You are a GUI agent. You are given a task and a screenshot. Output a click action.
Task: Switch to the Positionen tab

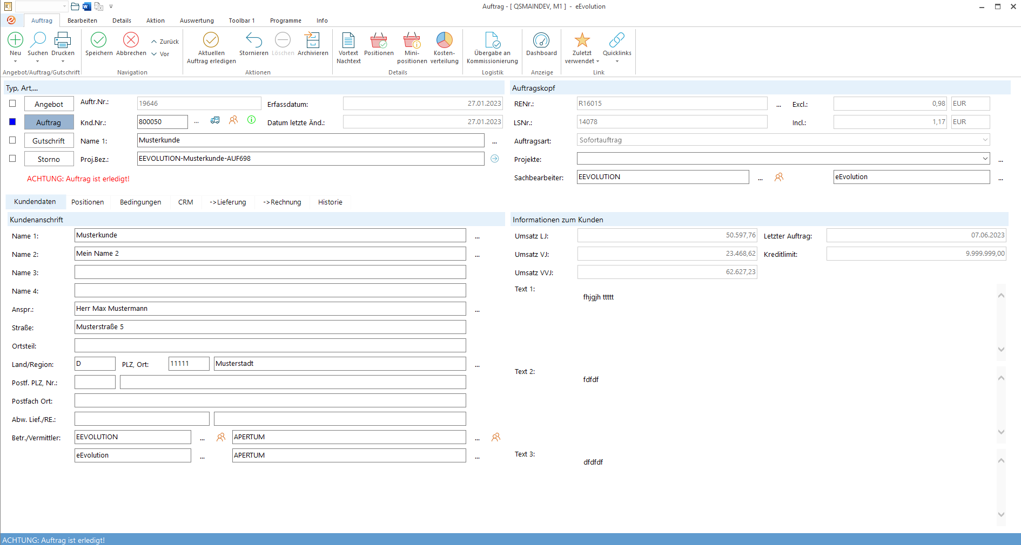coord(88,202)
